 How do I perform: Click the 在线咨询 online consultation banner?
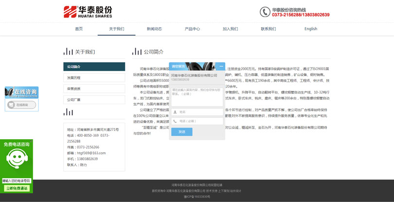coord(21,92)
